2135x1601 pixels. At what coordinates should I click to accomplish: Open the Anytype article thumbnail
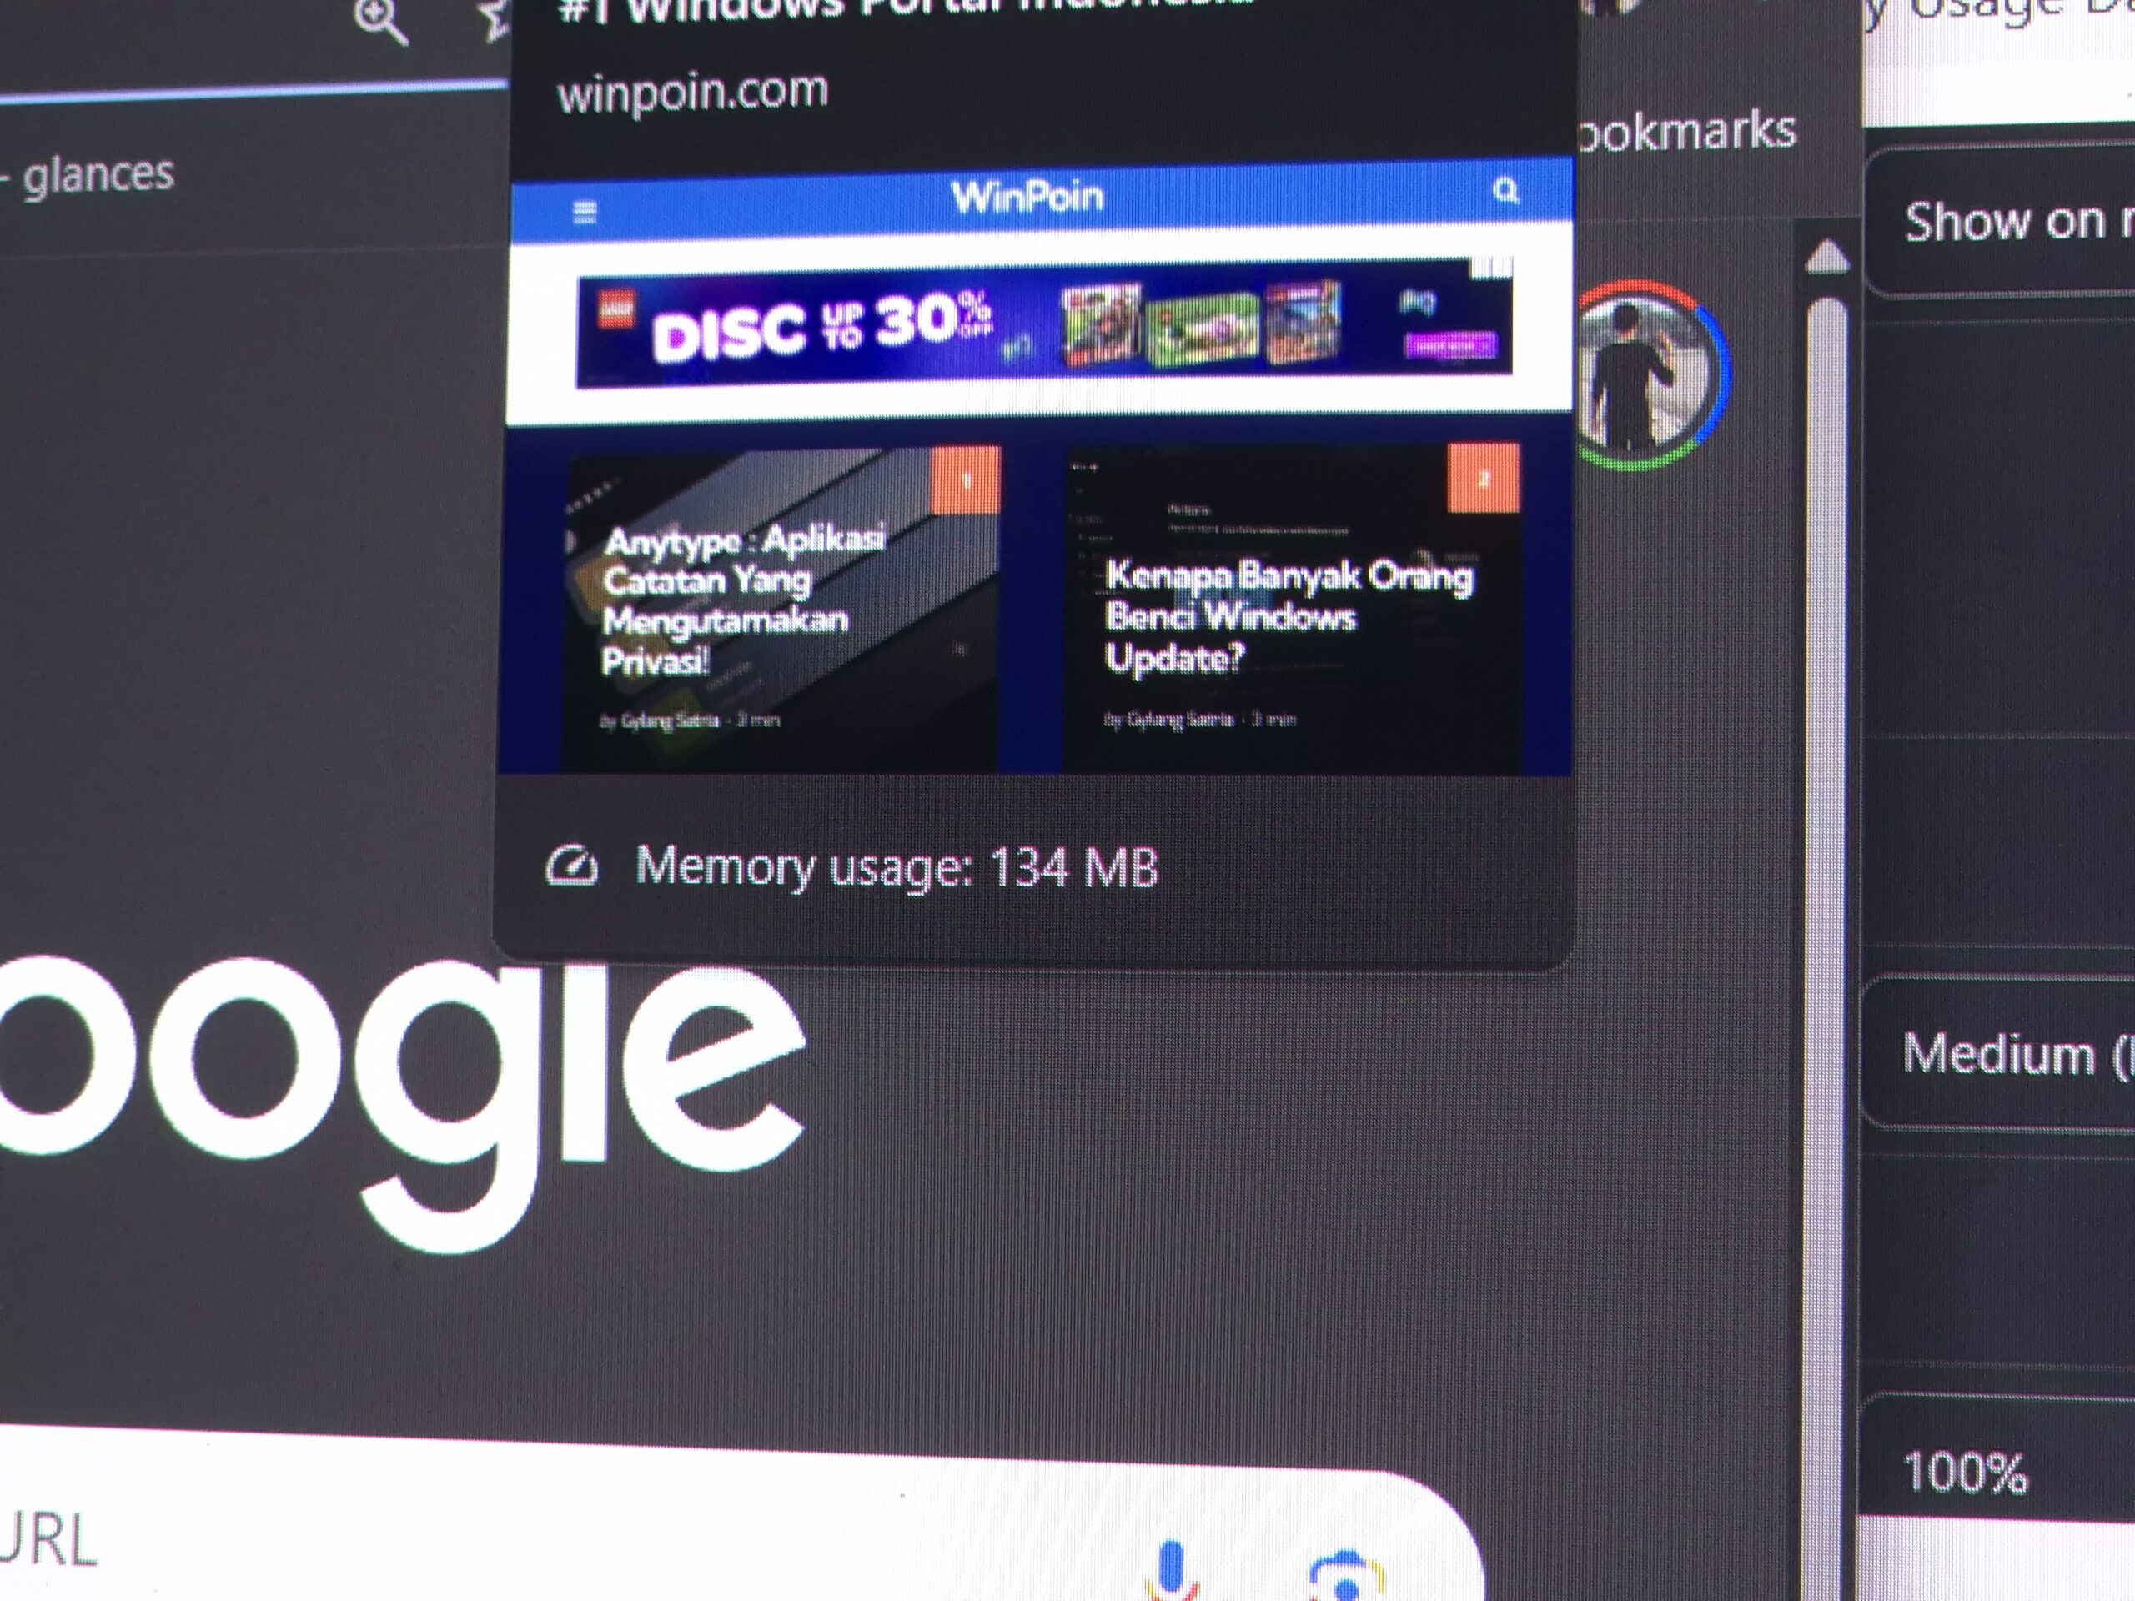780,609
